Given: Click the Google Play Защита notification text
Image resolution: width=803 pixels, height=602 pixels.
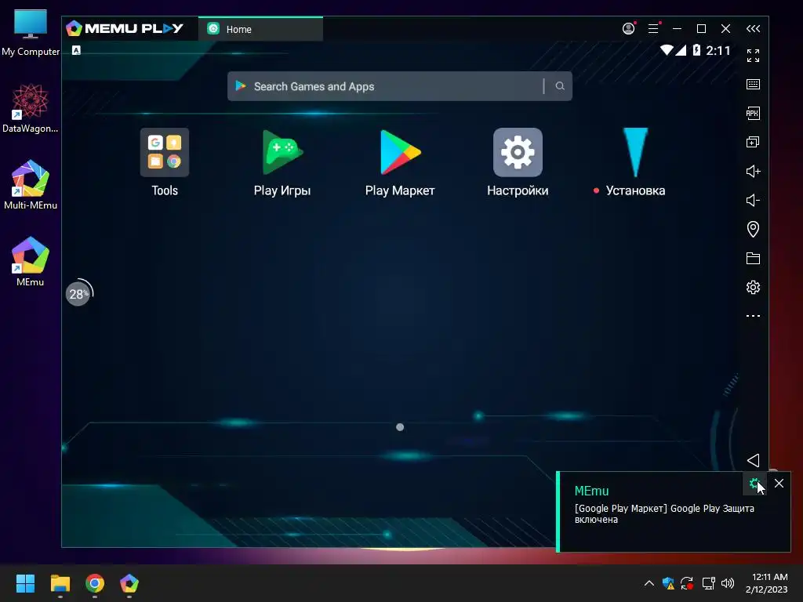Looking at the screenshot, I should tap(664, 513).
